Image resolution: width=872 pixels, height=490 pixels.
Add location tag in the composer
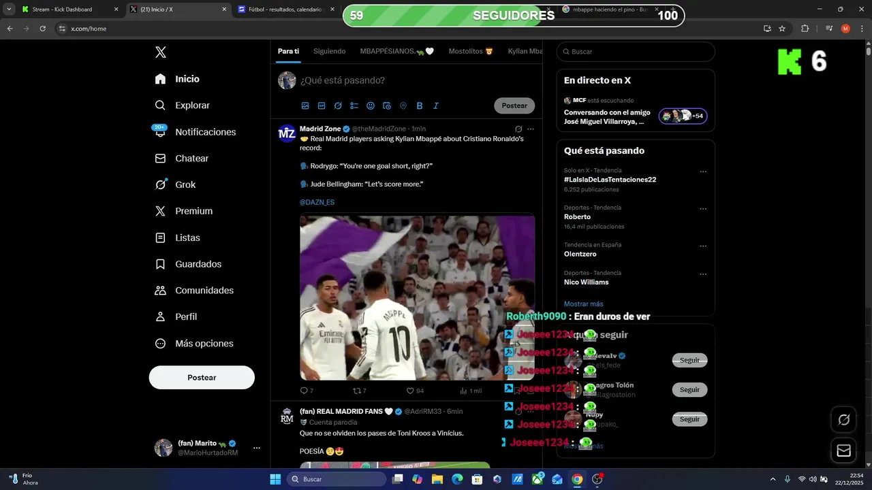pyautogui.click(x=403, y=105)
